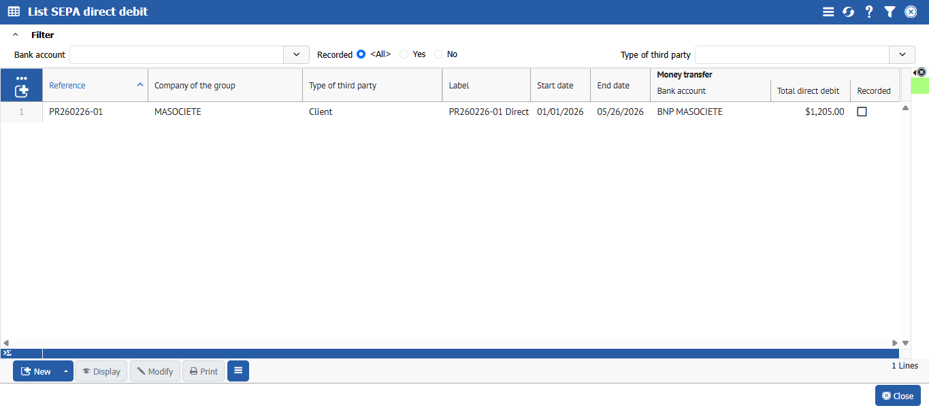The height and width of the screenshot is (408, 929).
Task: Click the funnel filter icon in title bar
Action: click(890, 12)
